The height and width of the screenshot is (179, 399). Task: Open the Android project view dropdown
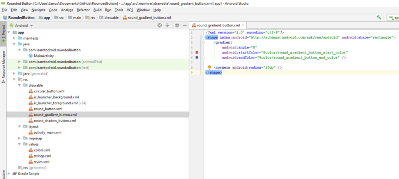point(24,25)
